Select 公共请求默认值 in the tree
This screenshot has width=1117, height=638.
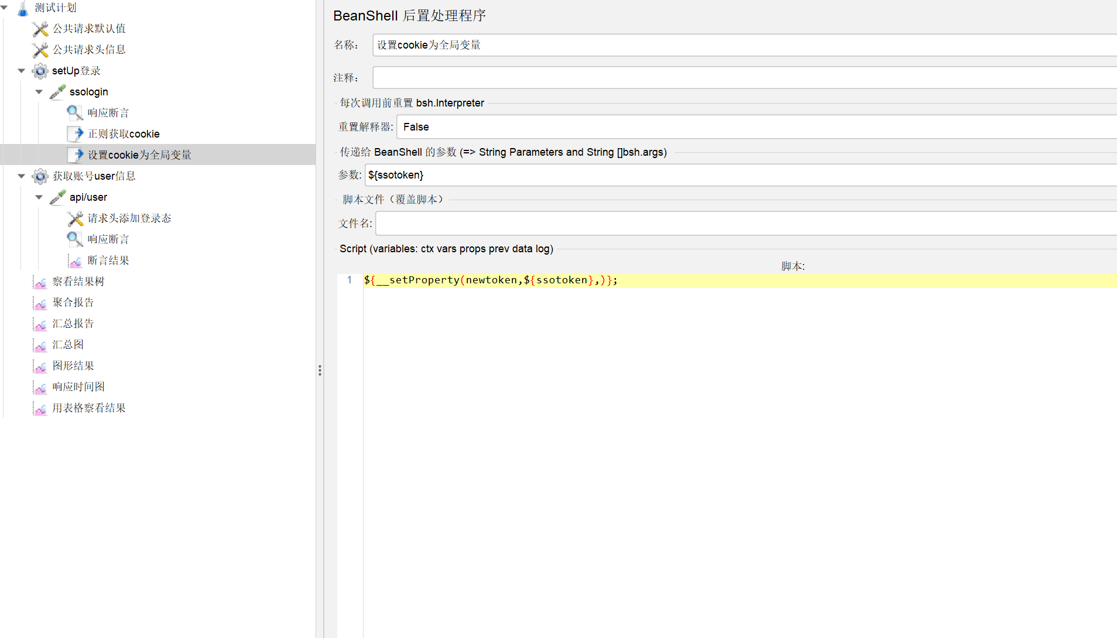(x=89, y=29)
